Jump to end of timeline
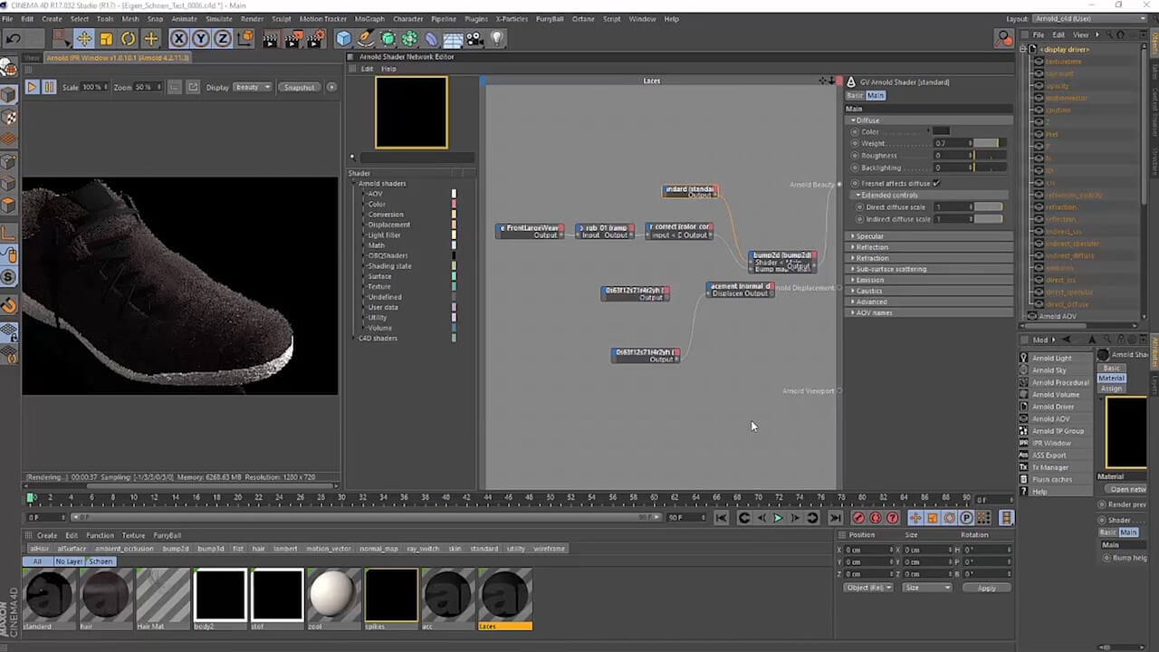Viewport: 1159px width, 652px height. pyautogui.click(x=835, y=518)
